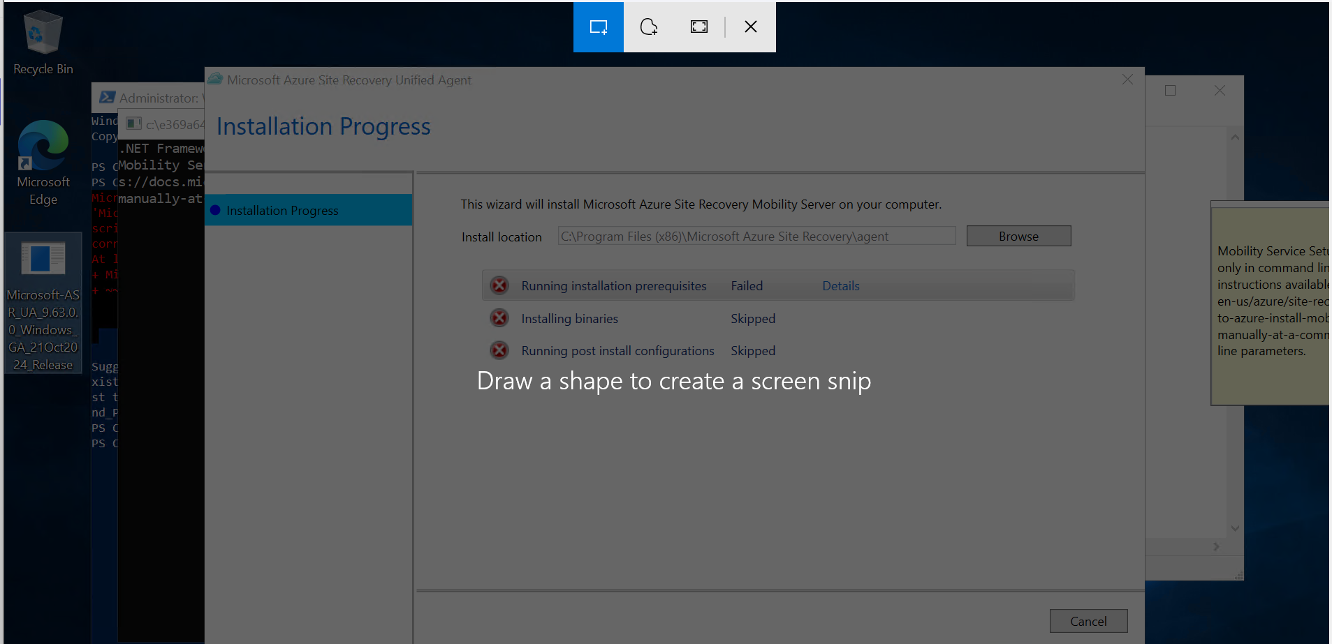Close the background window behind the installer
Screen dimensions: 1332x644
click(1220, 91)
